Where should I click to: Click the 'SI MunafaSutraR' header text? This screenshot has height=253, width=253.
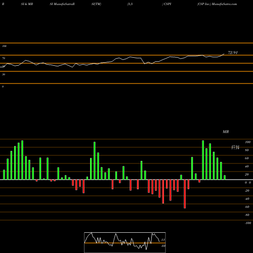pyautogui.click(x=62, y=4)
